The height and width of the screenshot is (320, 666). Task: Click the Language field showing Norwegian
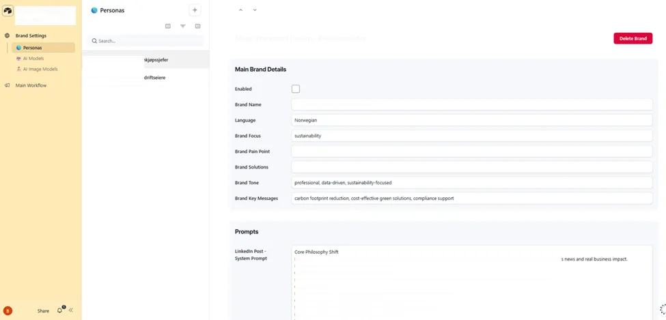coord(472,120)
